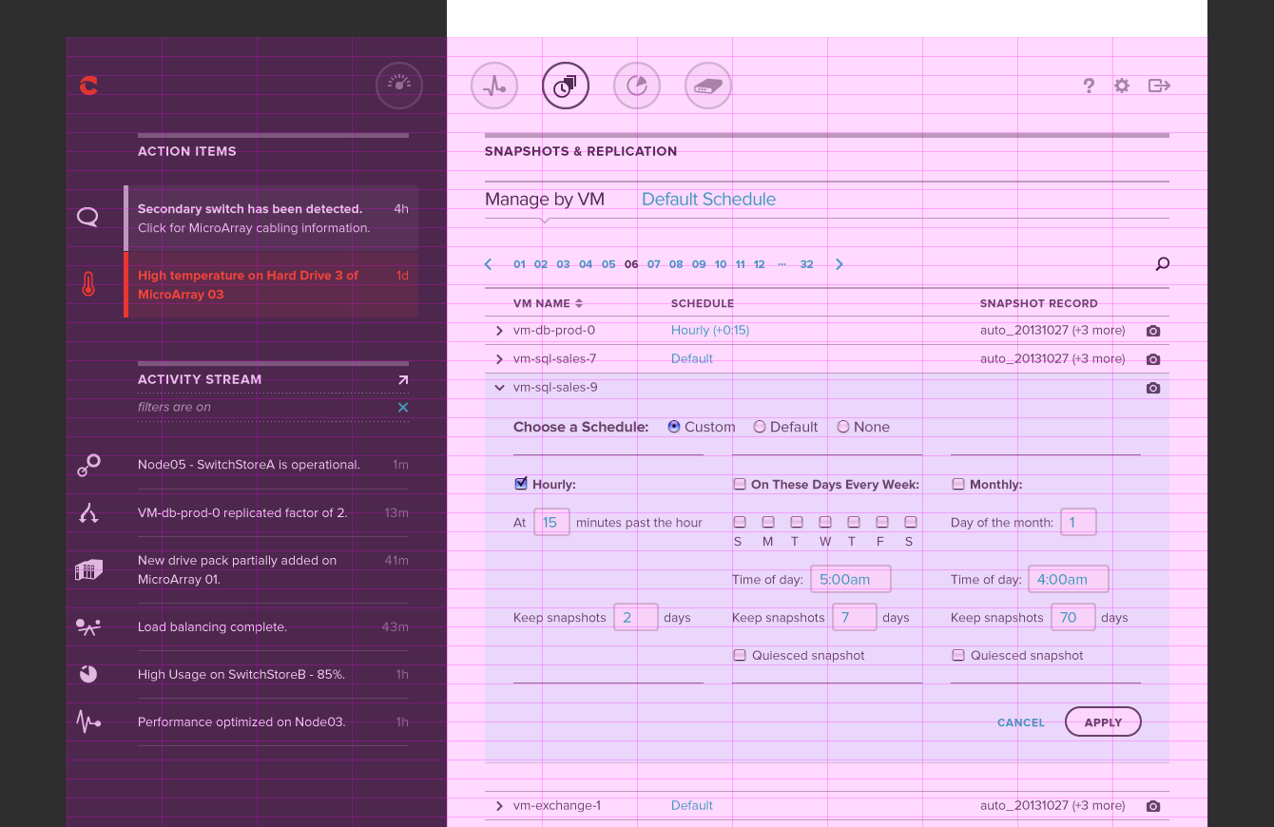Go to page 07 in pagination

[x=653, y=264]
